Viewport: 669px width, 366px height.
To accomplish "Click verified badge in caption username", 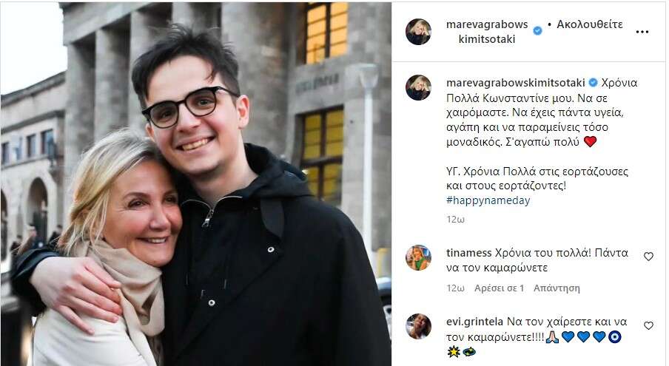I will [x=593, y=82].
